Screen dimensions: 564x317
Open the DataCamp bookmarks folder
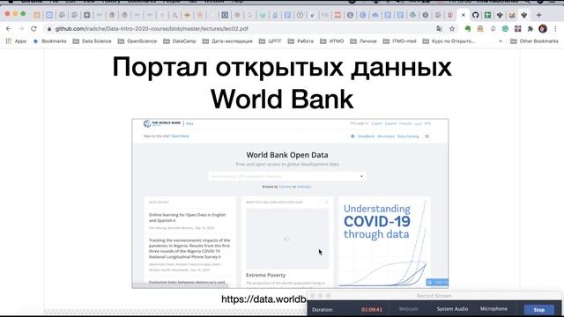point(180,41)
